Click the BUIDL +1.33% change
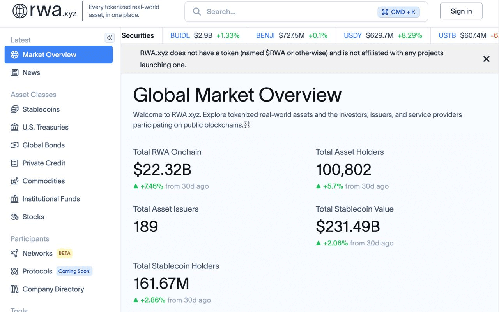499x312 pixels. pos(228,35)
